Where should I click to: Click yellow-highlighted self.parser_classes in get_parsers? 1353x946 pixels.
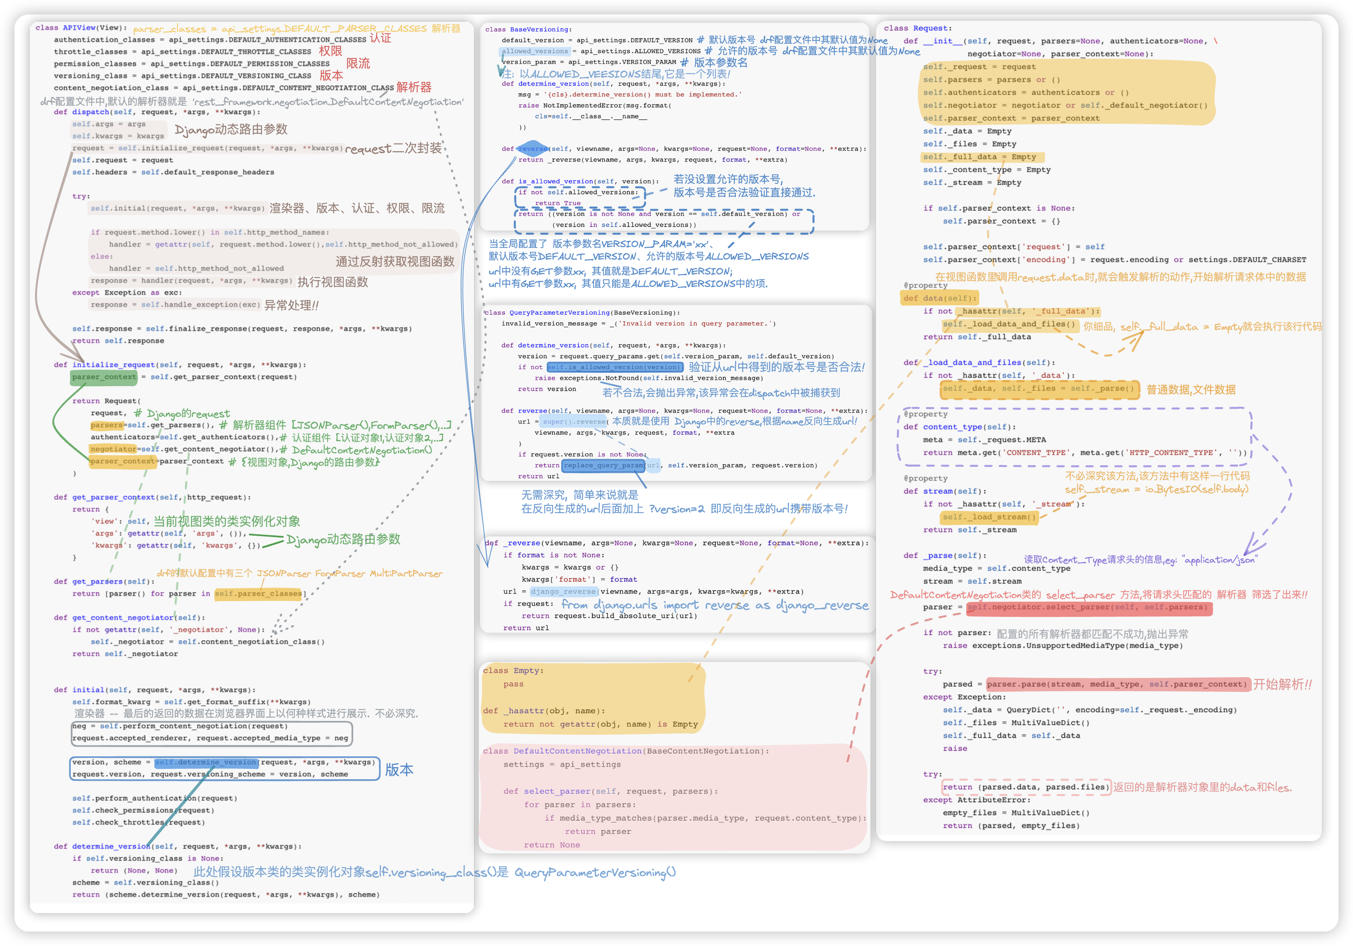pyautogui.click(x=258, y=594)
